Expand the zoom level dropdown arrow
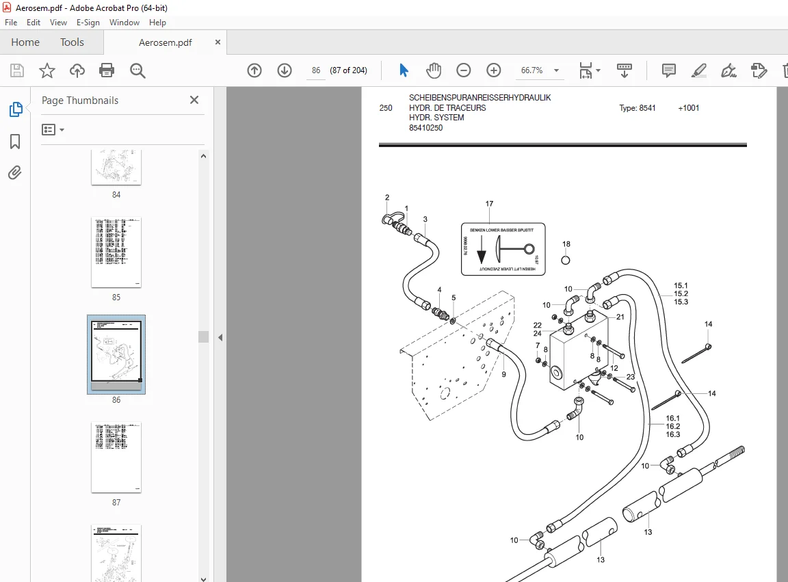 (556, 70)
